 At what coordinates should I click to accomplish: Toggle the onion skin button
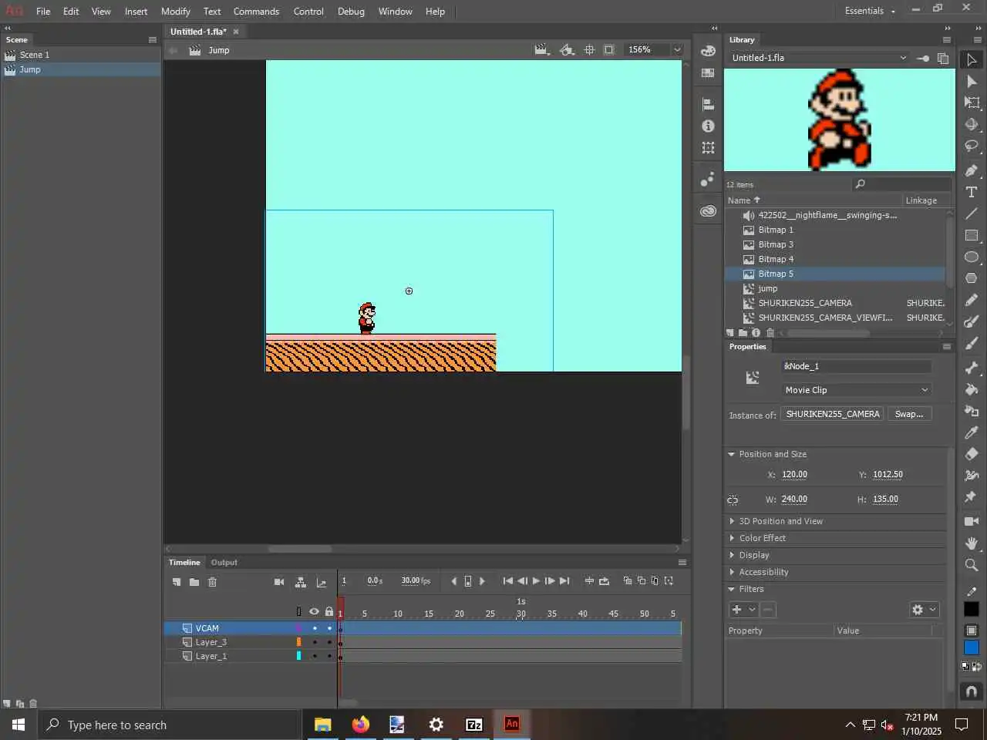627,581
